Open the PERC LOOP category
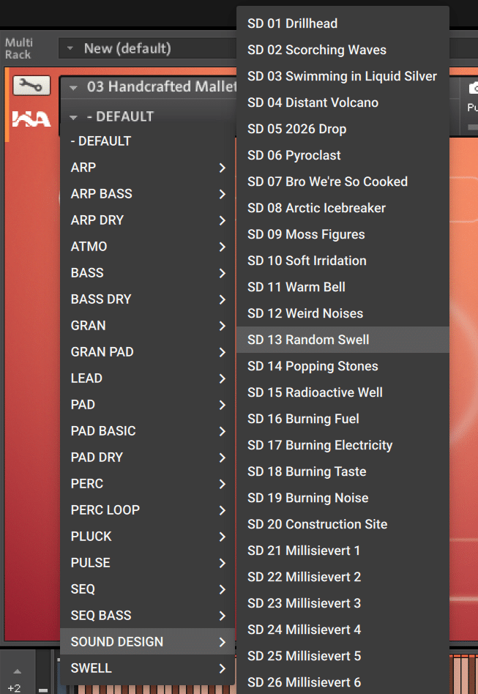The height and width of the screenshot is (694, 478). click(x=147, y=510)
